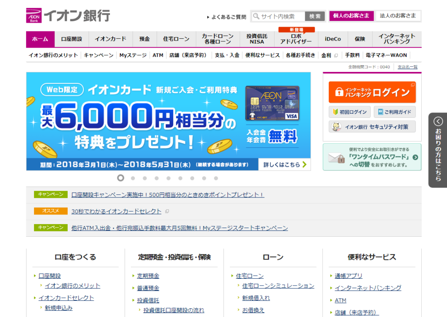The height and width of the screenshot is (317, 447).
Task: Open 普通預金 link
Action: (148, 288)
